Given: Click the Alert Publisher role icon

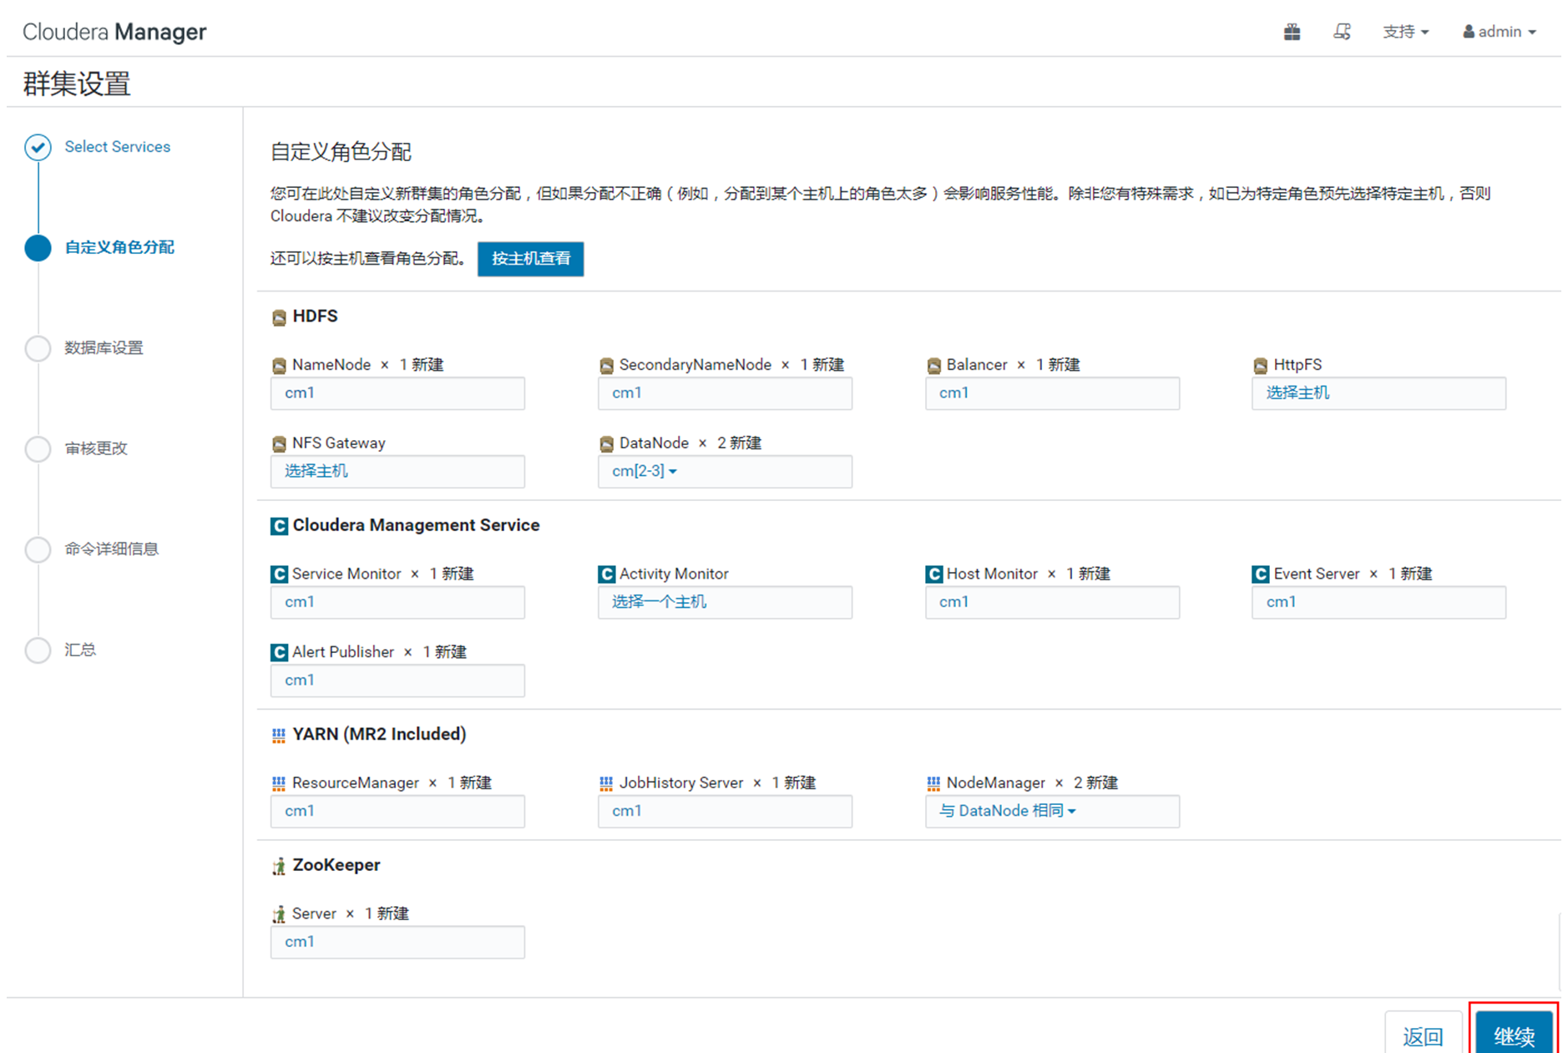Looking at the screenshot, I should click(x=279, y=652).
